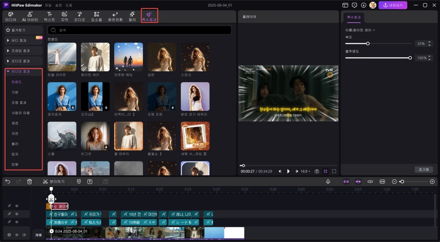Click the 초기화 reset button
Image resolution: width=440 pixels, height=242 pixels.
(424, 170)
